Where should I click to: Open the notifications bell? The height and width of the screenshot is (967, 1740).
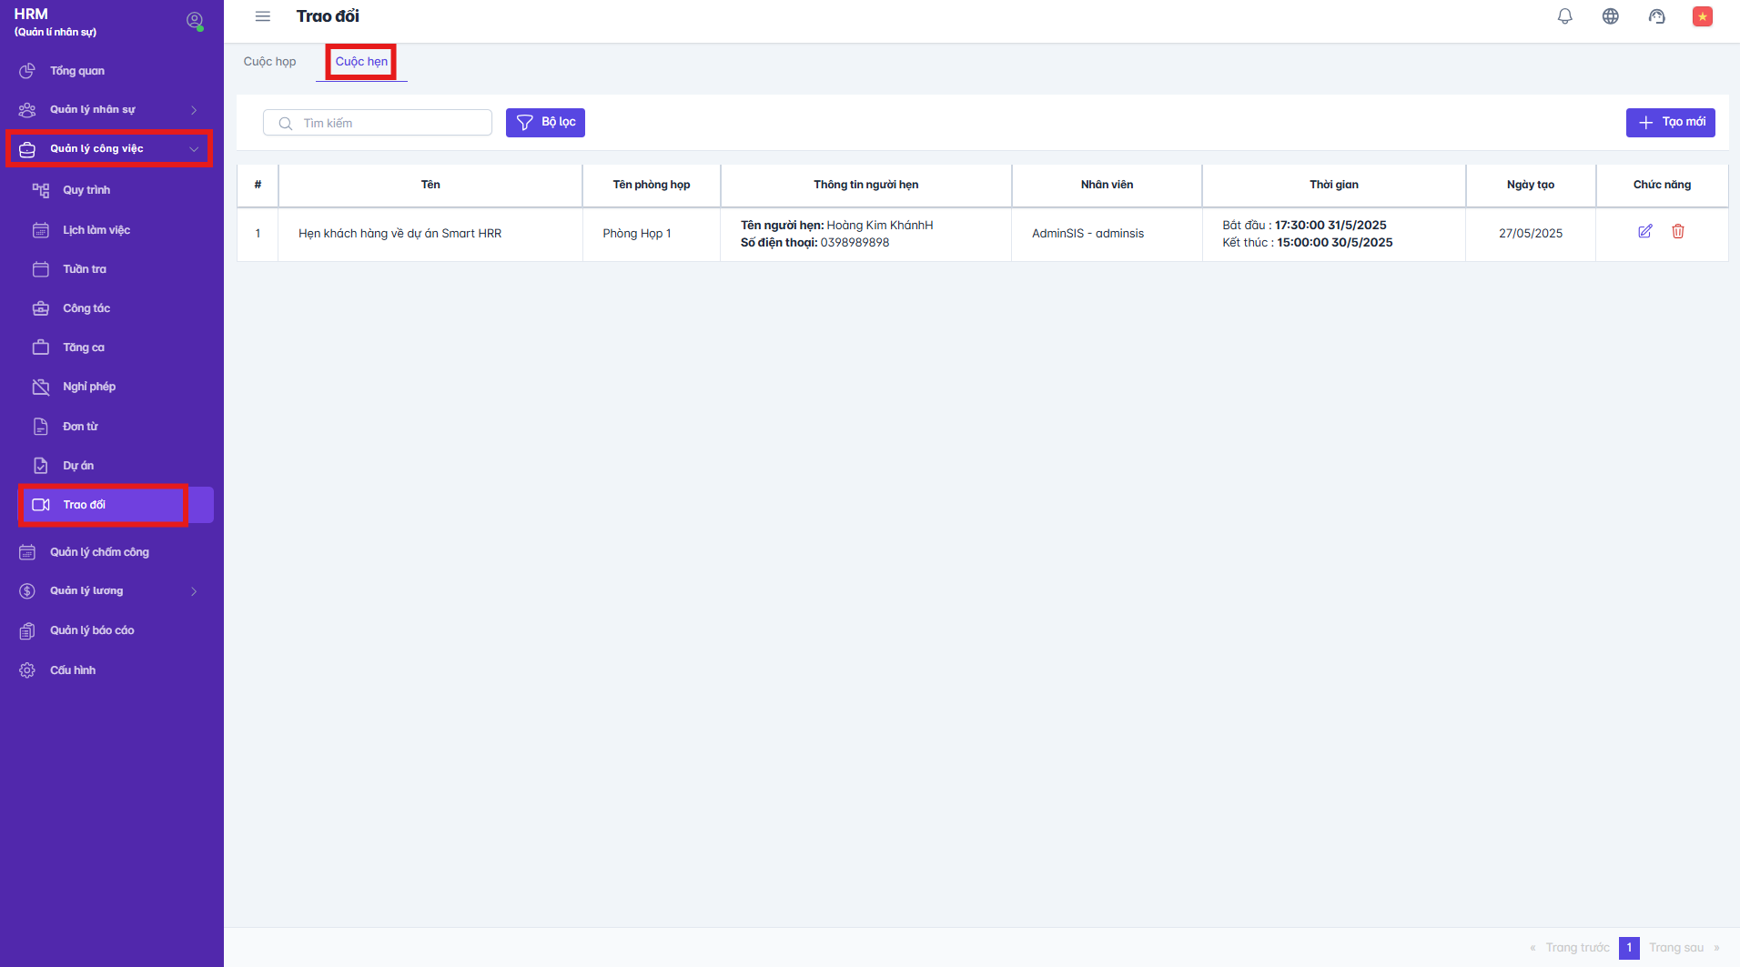click(1564, 16)
